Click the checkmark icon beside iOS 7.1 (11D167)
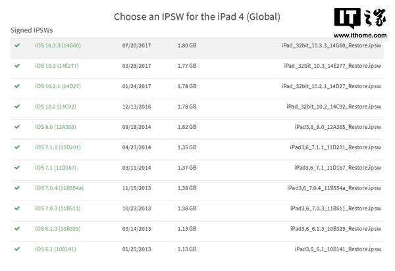 pos(17,168)
